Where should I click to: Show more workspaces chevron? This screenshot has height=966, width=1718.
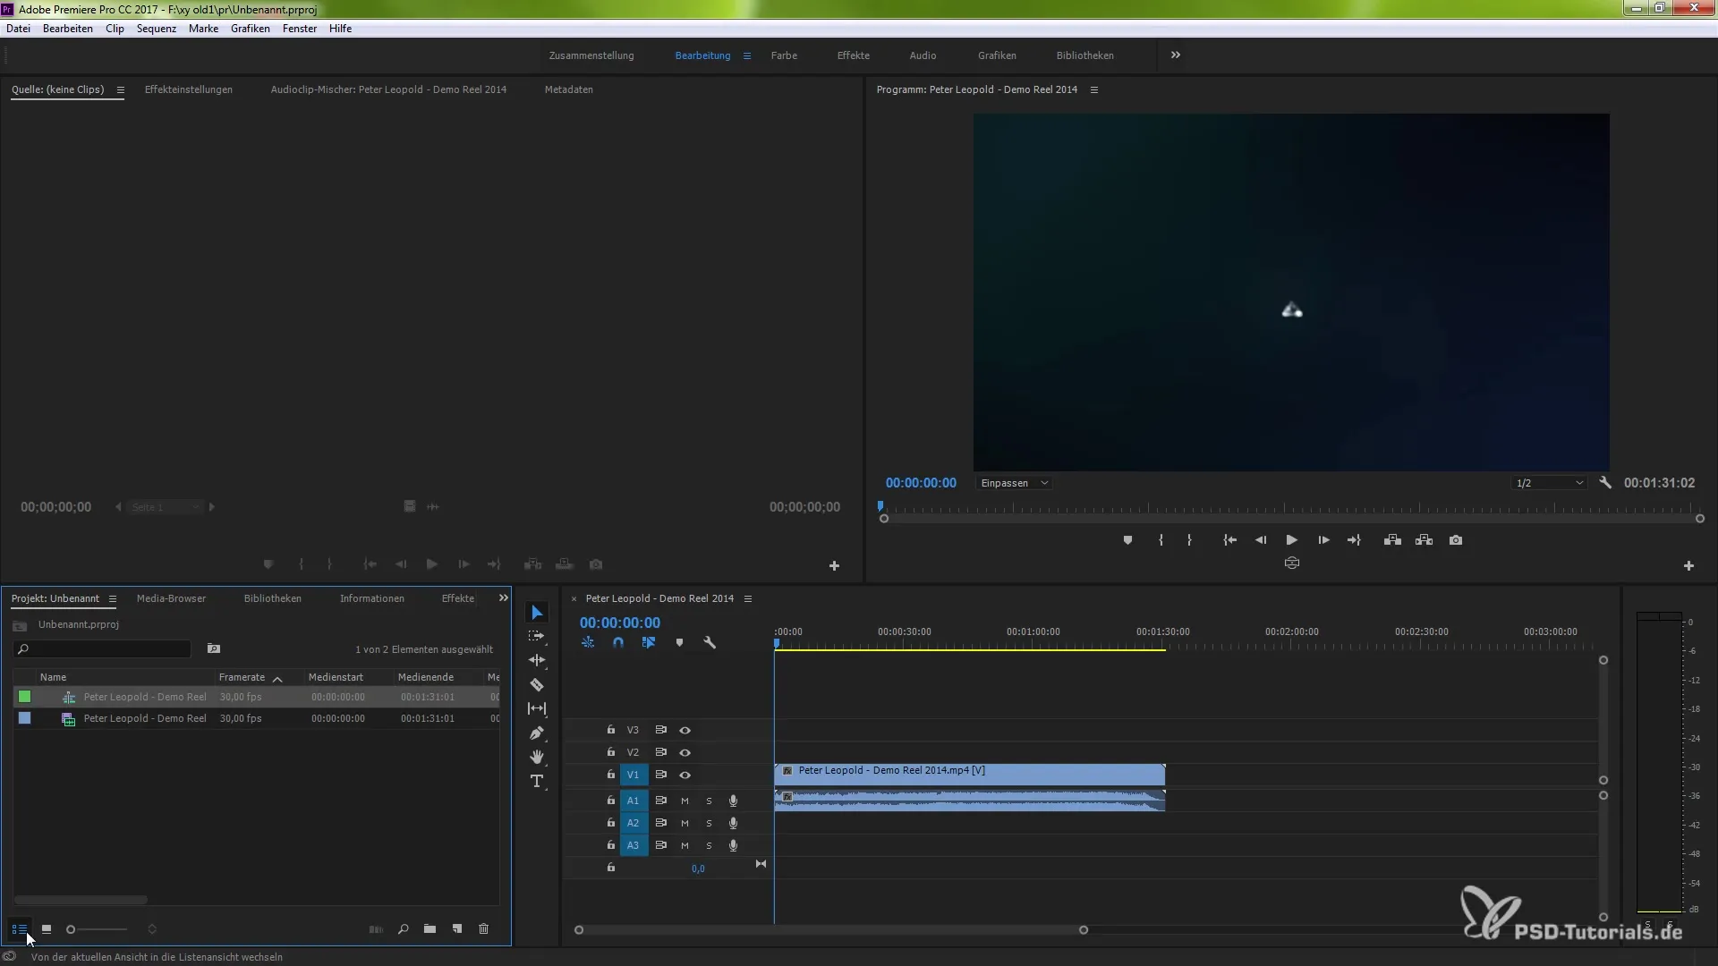[1176, 55]
